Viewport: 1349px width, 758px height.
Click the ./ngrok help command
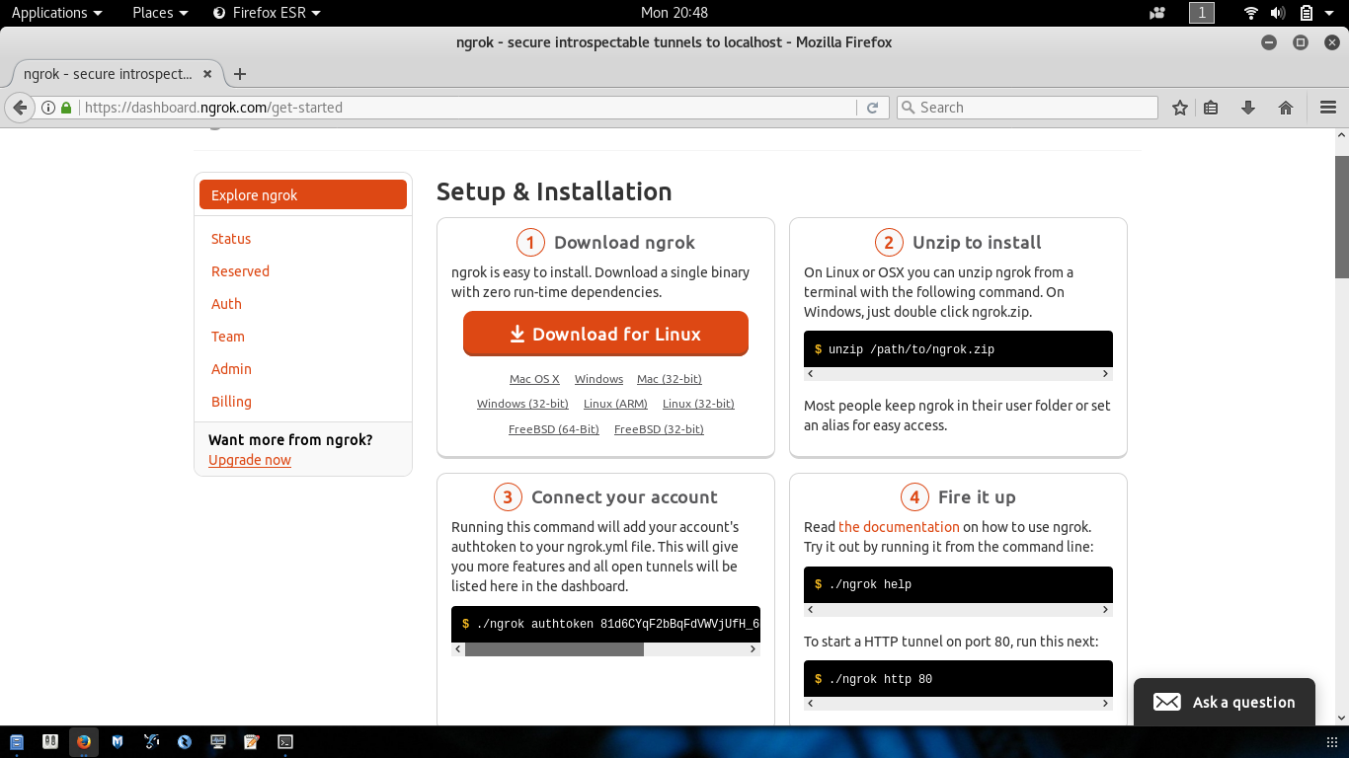tap(870, 584)
